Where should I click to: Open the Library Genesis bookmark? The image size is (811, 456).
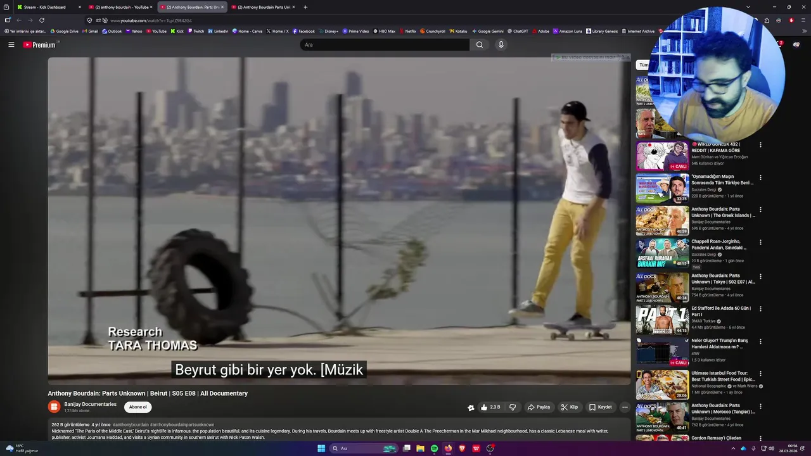602,31
